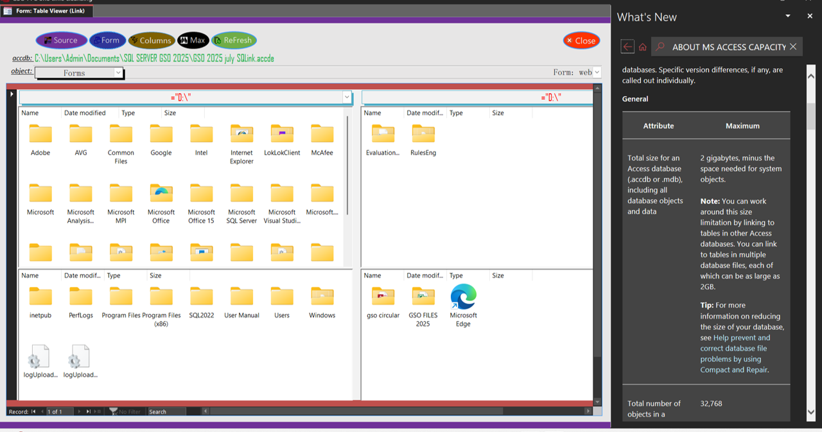Switch to the Form: Table Viewer (Link) tab
Screen dimensions: 822x432
pos(48,11)
